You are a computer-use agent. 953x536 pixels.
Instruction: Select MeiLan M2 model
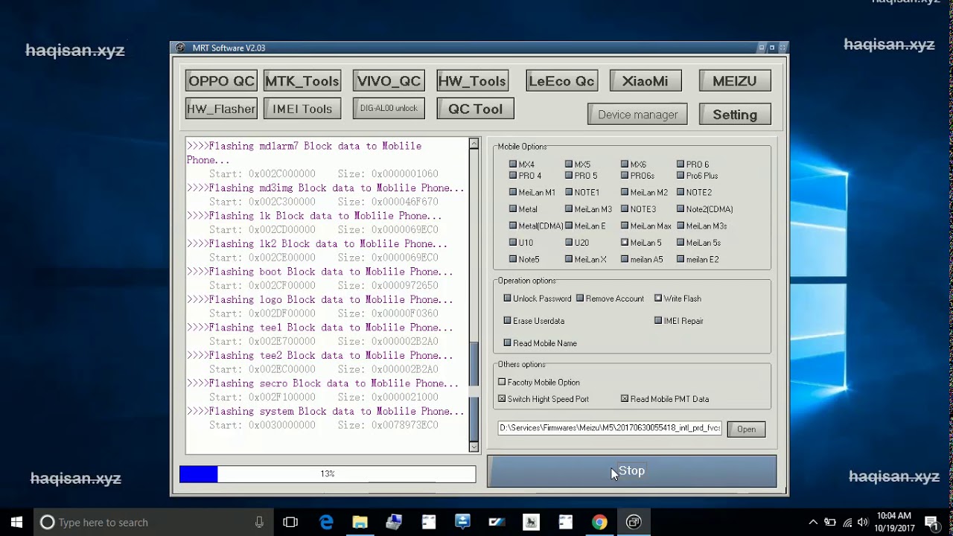(x=625, y=192)
